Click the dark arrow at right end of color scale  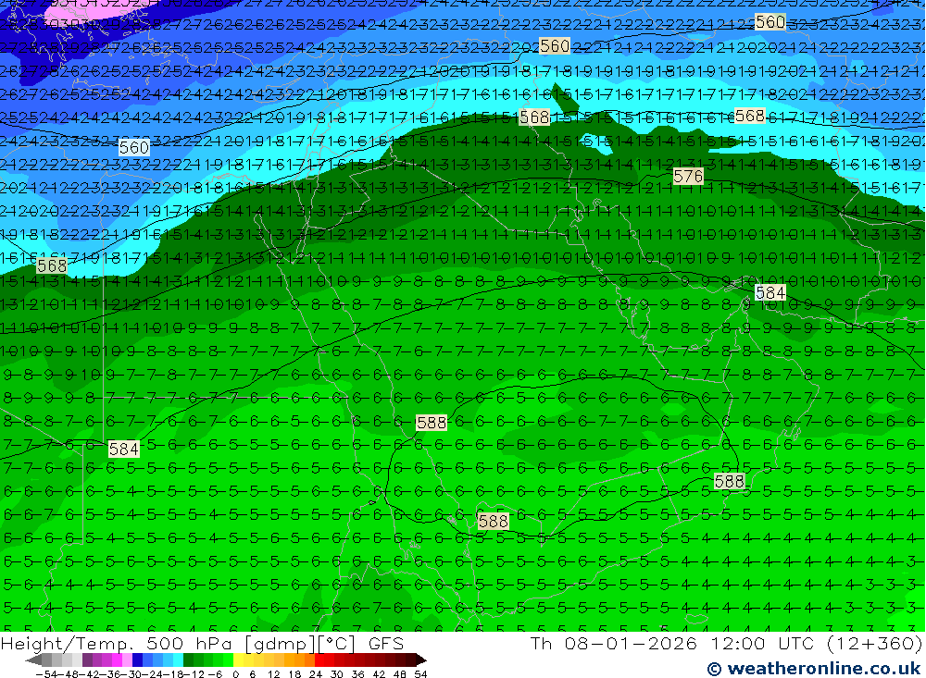[420, 660]
